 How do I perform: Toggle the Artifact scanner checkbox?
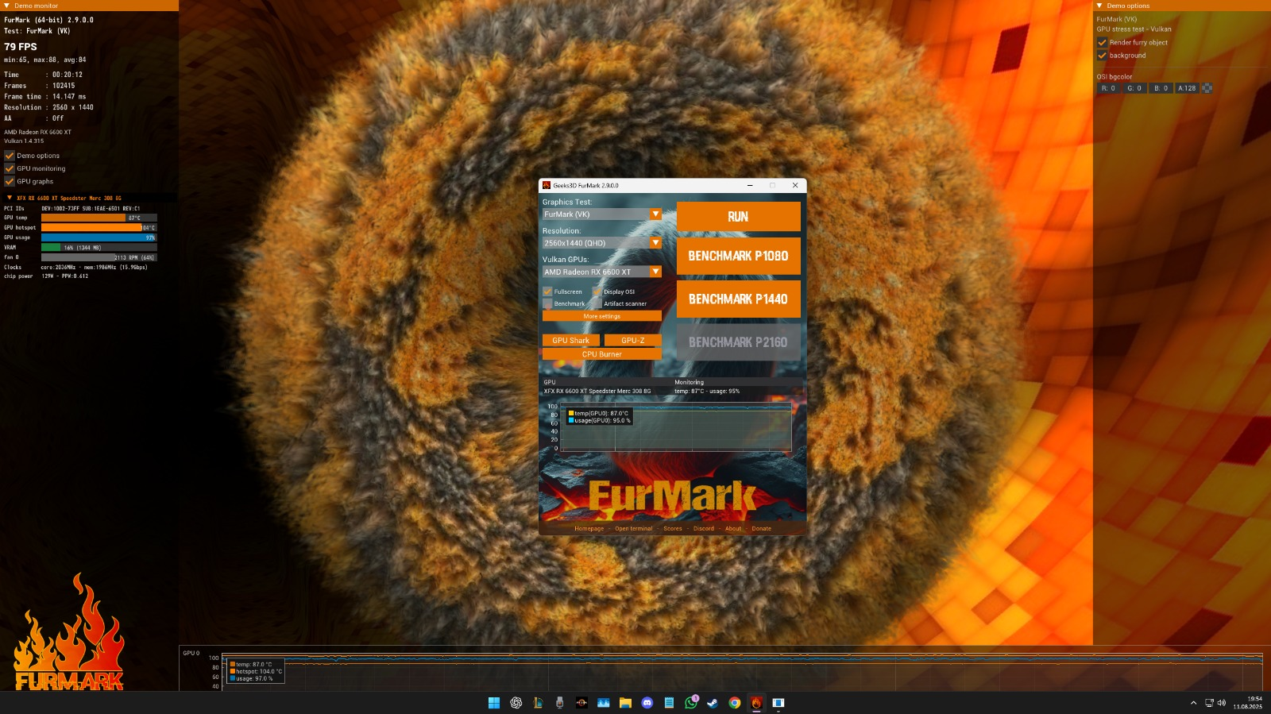coord(597,303)
